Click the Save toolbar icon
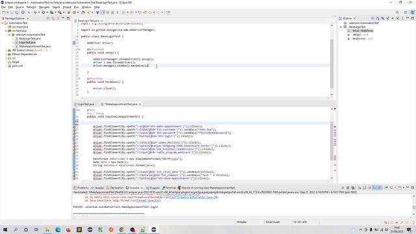 (x=12, y=12)
